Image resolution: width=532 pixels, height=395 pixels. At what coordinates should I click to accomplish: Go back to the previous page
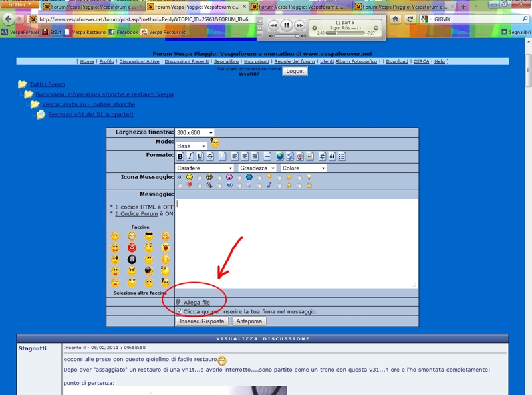tap(8, 19)
